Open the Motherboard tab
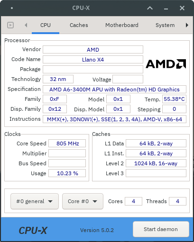This screenshot has width=194, height=242. point(122,25)
